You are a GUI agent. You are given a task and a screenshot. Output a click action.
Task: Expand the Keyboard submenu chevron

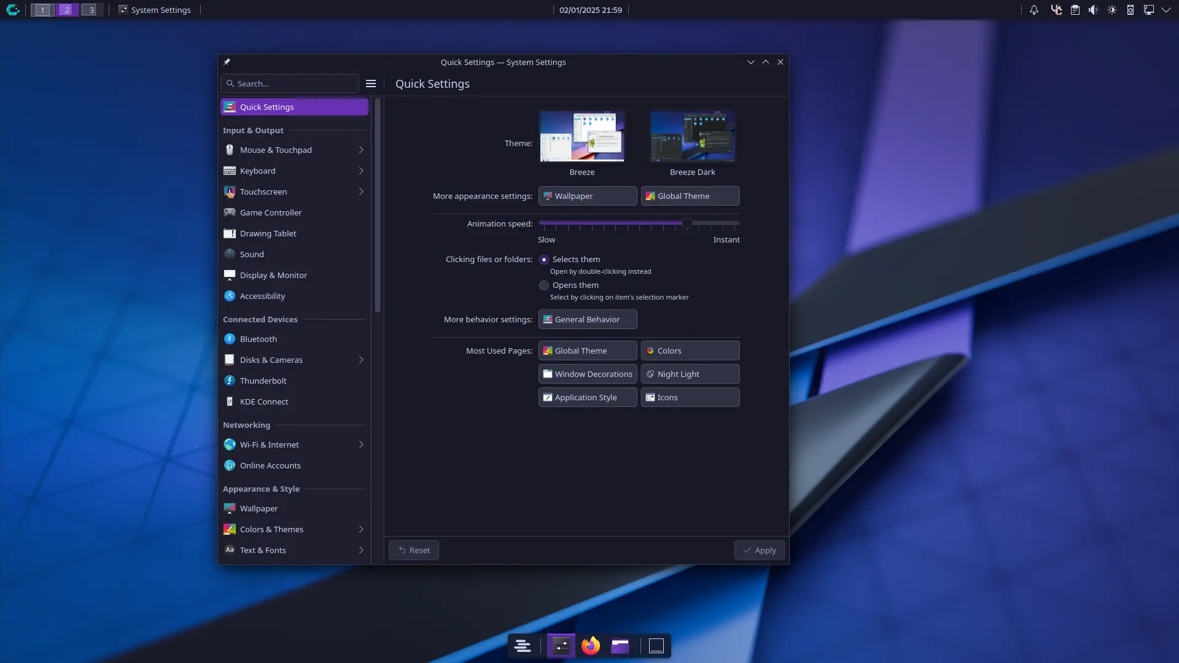click(361, 171)
